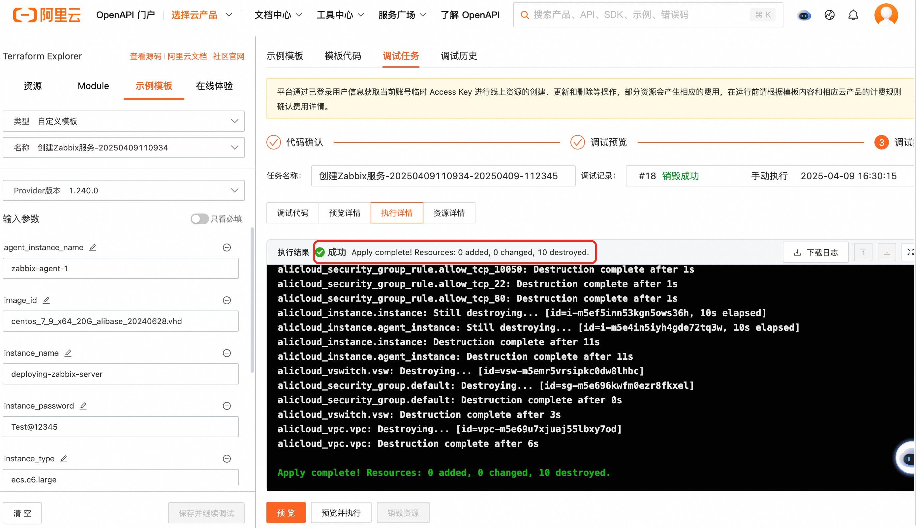
Task: Open 社区官网 link
Action: [x=229, y=56]
